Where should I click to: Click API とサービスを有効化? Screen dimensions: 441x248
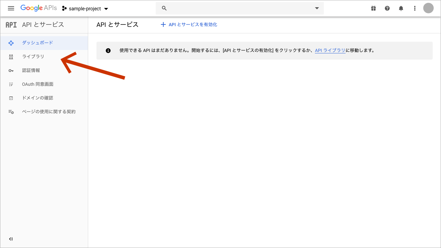pyautogui.click(x=189, y=24)
